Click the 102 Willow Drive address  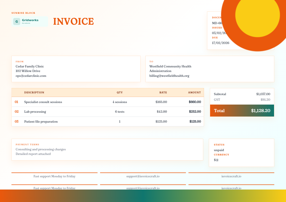tap(28, 71)
